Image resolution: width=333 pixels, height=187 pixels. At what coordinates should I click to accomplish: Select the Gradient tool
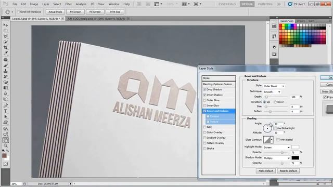[x=6, y=88]
